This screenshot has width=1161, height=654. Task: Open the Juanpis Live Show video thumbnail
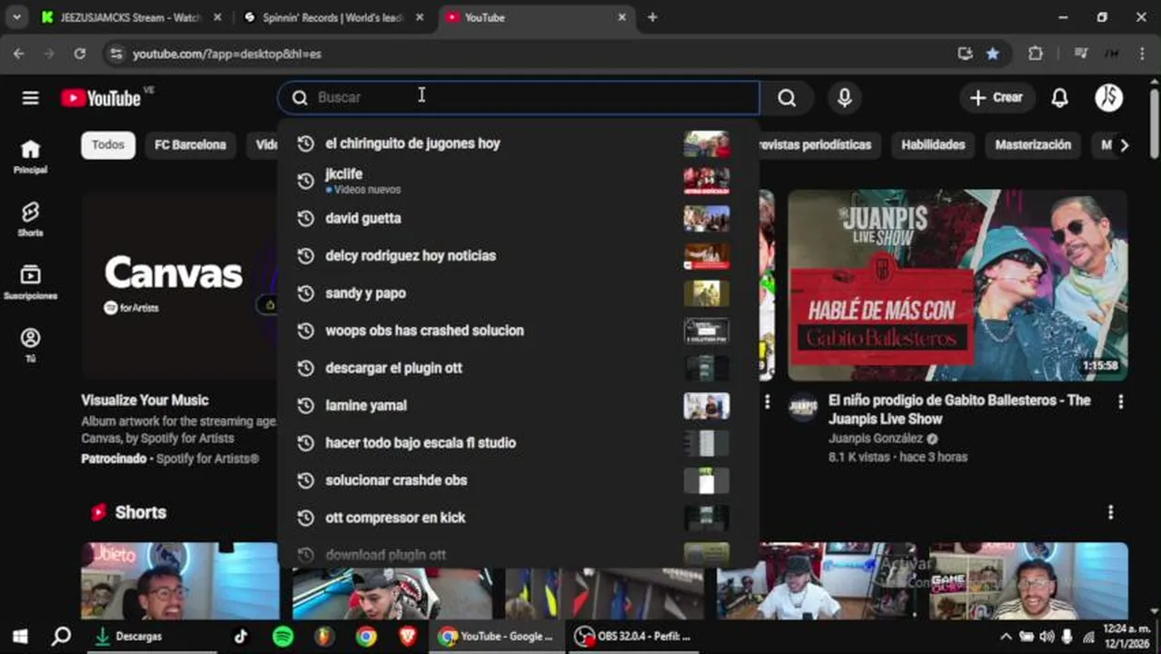point(958,285)
